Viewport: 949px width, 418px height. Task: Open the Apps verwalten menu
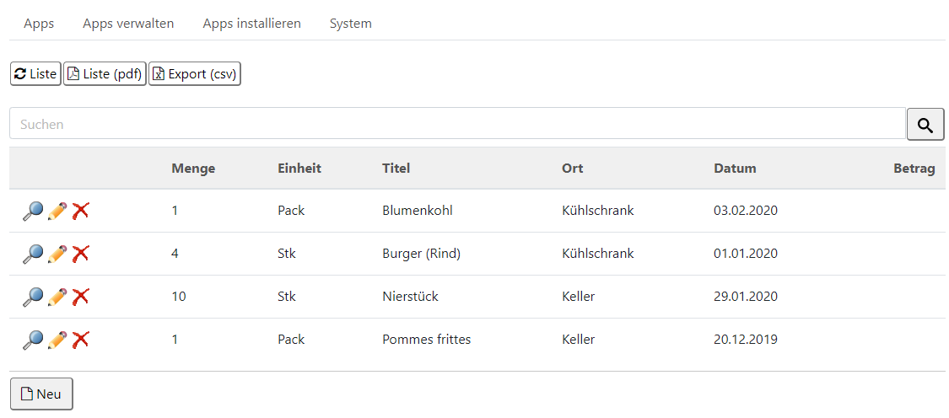(128, 24)
